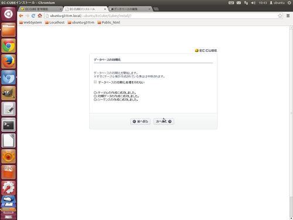Open the ubuntu-g31t-m bookmark folder

click(81, 22)
